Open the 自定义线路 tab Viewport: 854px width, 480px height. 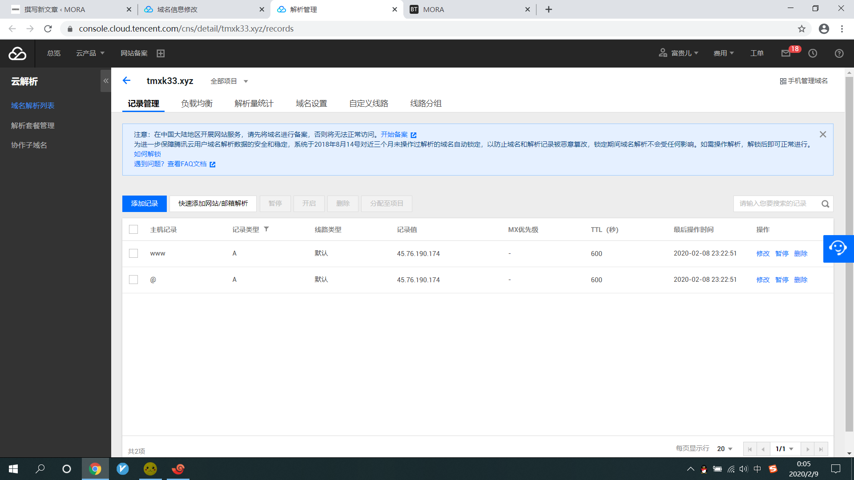tap(369, 104)
